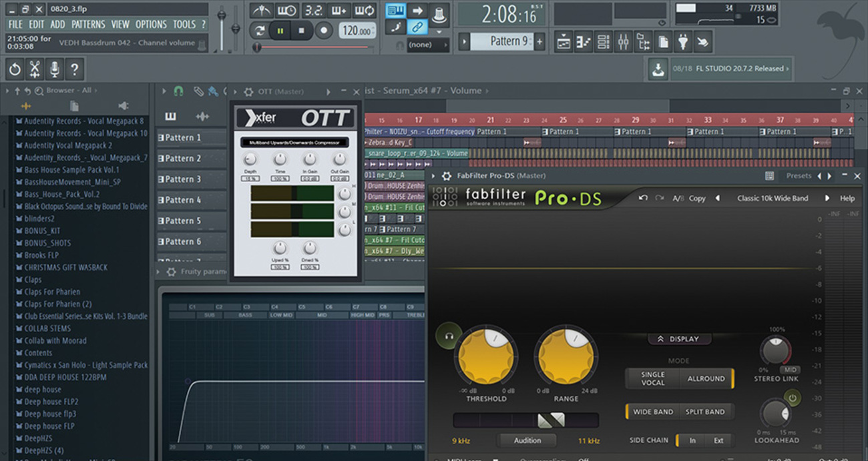Select Split Band processing in Pro-DS

tap(705, 412)
